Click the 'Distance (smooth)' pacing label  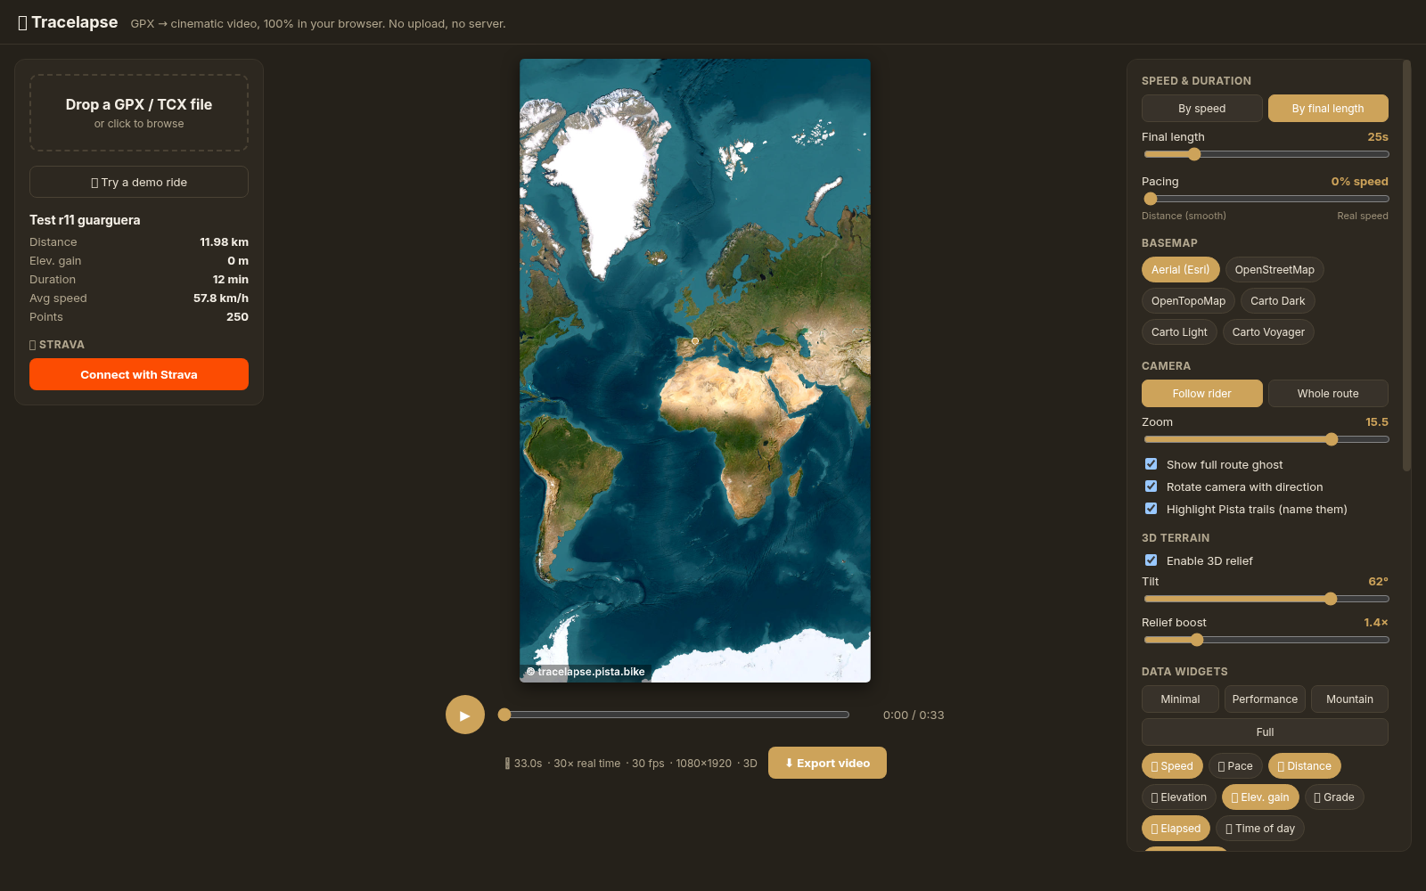pos(1184,216)
